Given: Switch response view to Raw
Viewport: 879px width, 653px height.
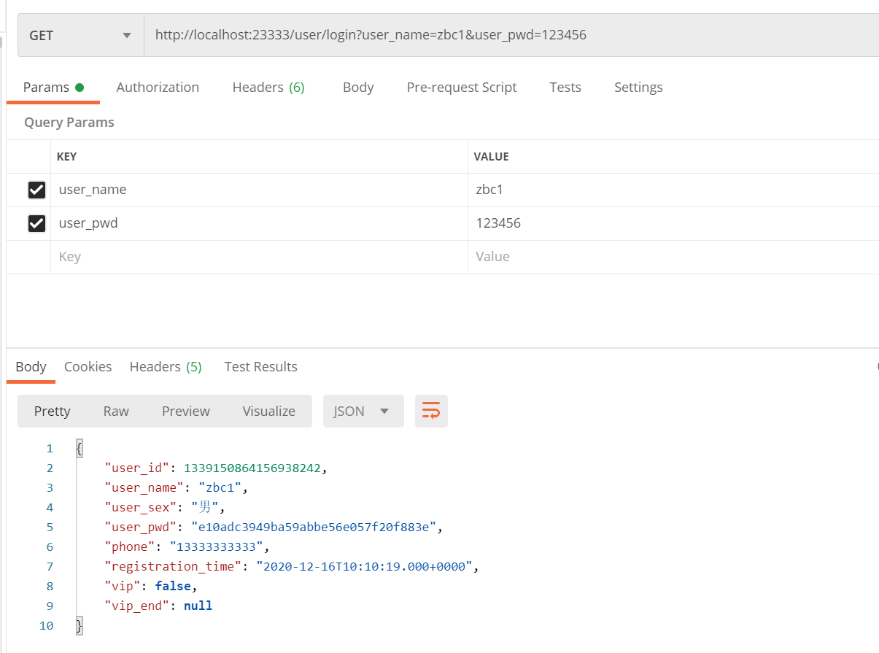Looking at the screenshot, I should [116, 411].
